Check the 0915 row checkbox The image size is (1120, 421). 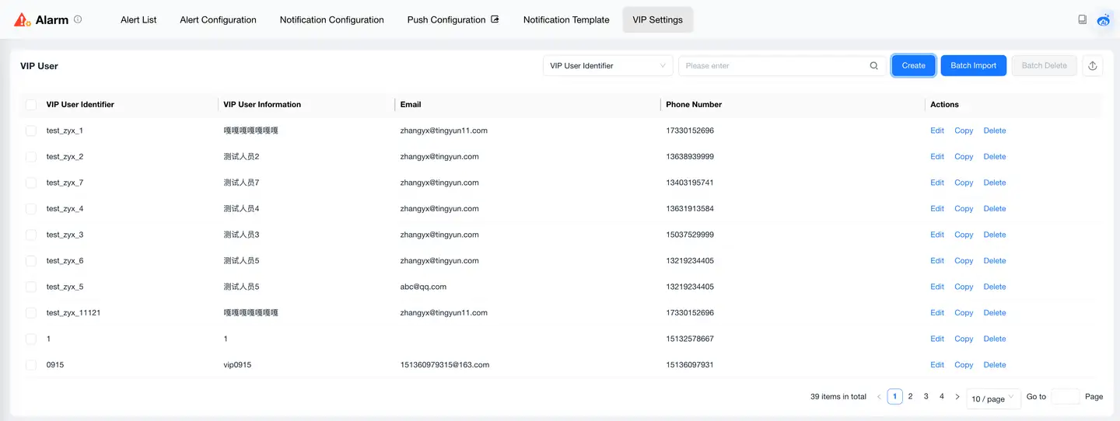tap(31, 365)
